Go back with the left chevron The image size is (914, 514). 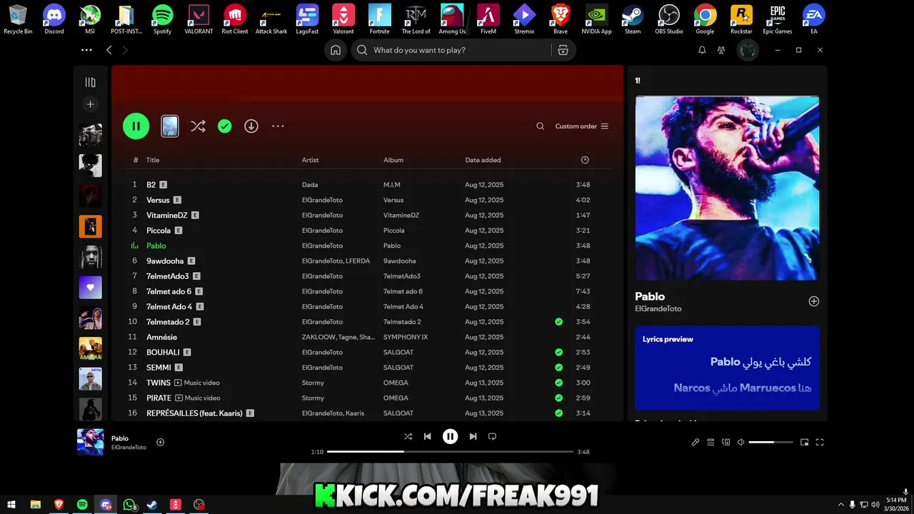tap(109, 50)
